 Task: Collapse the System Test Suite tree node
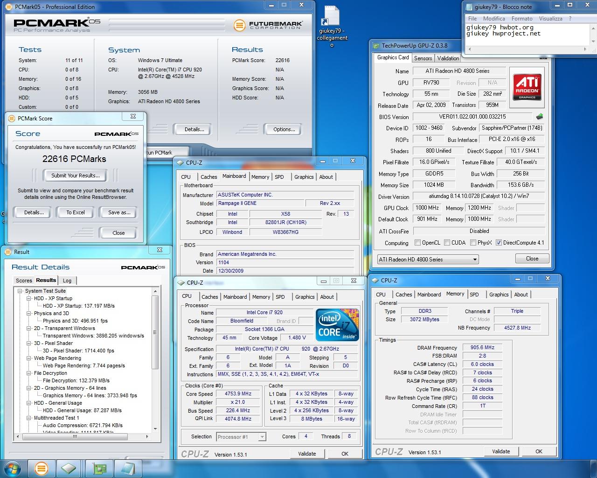pyautogui.click(x=20, y=291)
